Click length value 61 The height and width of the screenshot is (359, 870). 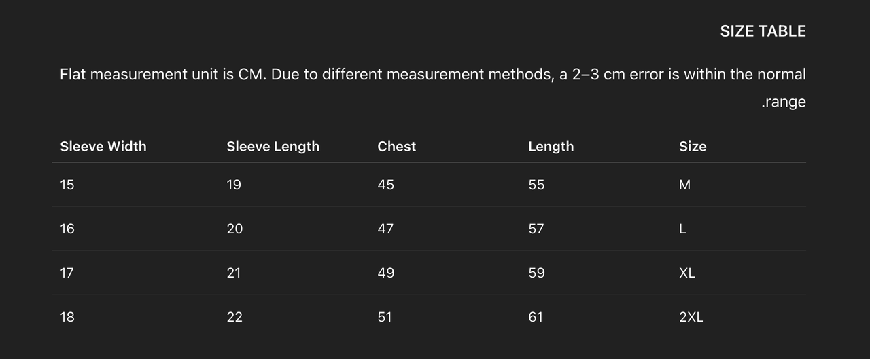pos(536,317)
